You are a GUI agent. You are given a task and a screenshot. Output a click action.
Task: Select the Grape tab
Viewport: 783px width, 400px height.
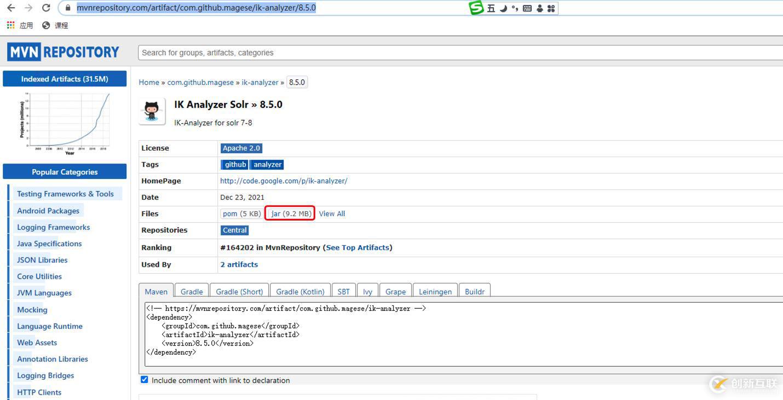pyautogui.click(x=395, y=292)
